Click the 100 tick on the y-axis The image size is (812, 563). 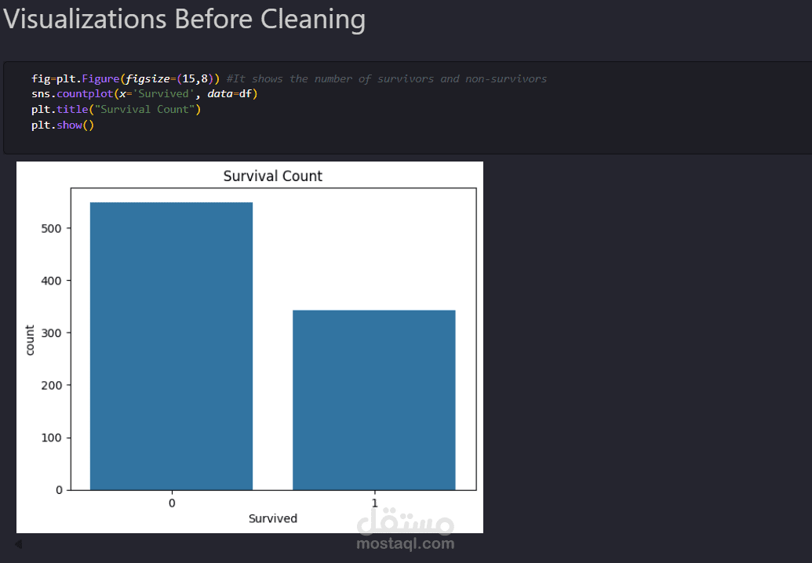53,438
